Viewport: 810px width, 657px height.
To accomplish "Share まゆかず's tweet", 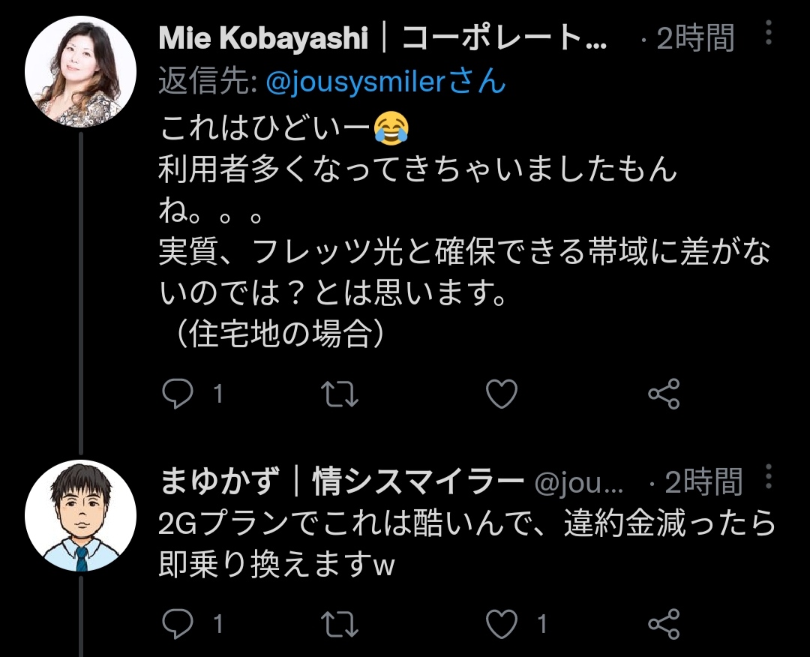I will coord(664,623).
